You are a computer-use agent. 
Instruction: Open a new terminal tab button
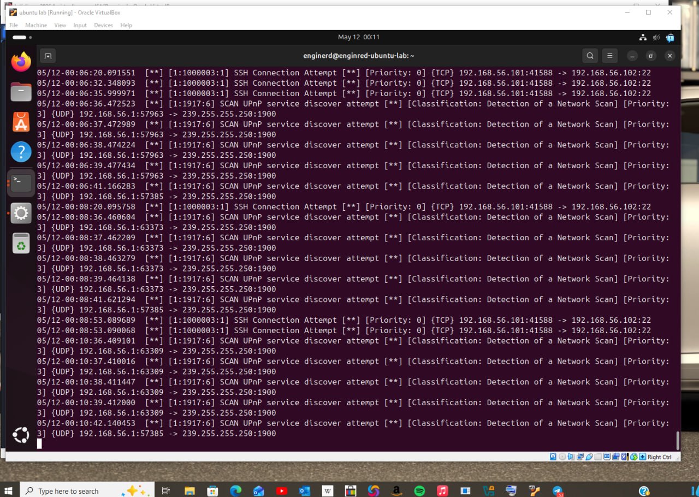(x=48, y=56)
